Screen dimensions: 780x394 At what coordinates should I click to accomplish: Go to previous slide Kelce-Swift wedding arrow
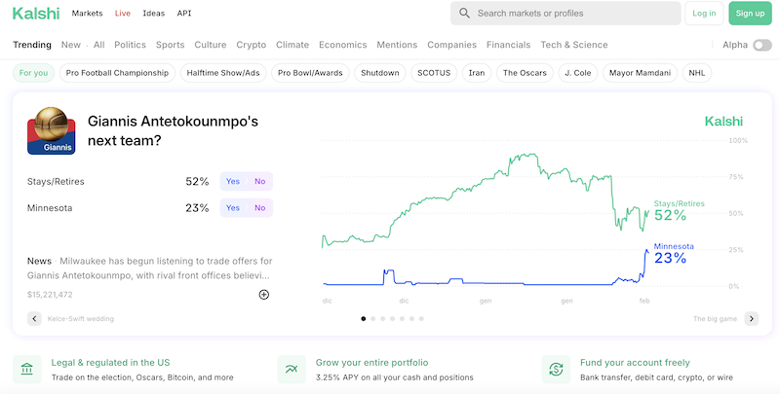coord(34,318)
